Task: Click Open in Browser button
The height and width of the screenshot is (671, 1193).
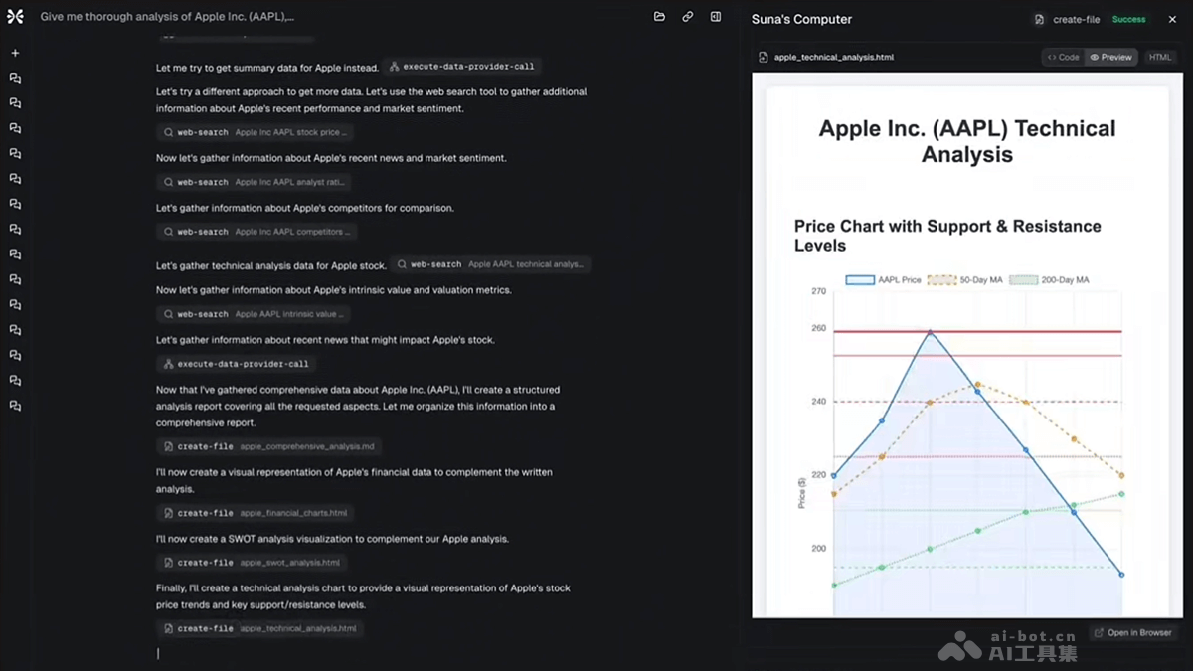Action: click(1132, 633)
